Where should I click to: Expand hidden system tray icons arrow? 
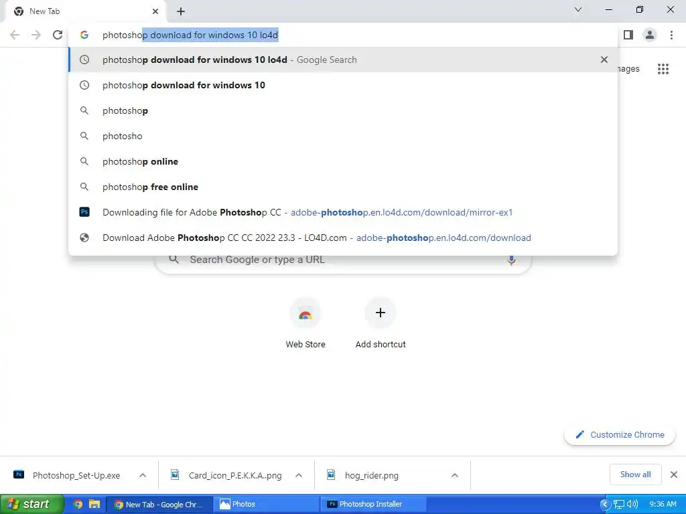coord(605,505)
